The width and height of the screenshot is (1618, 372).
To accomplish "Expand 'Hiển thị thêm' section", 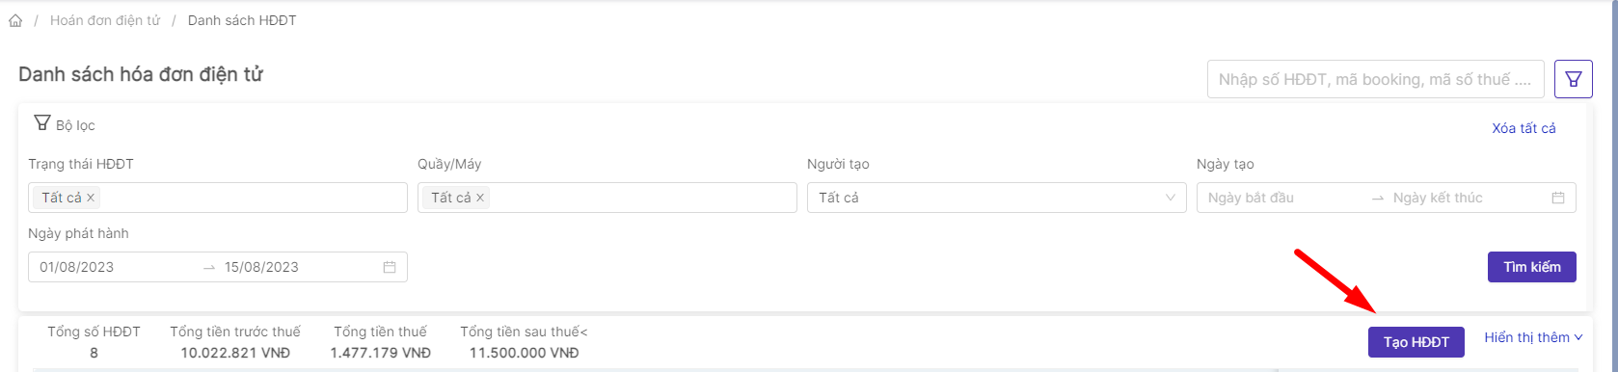I will (x=1533, y=337).
